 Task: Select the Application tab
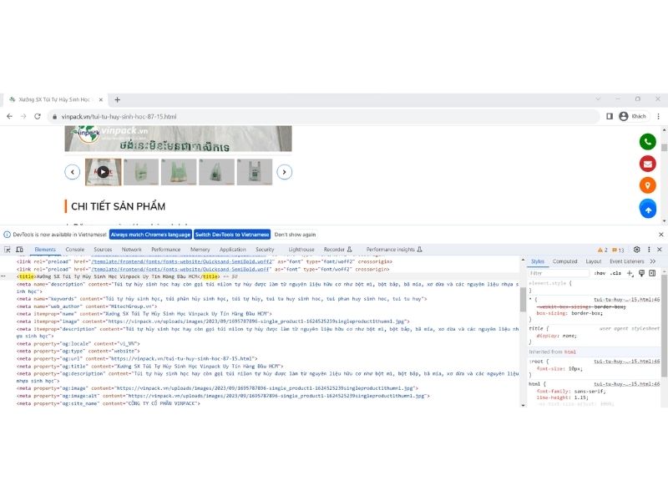coord(233,250)
